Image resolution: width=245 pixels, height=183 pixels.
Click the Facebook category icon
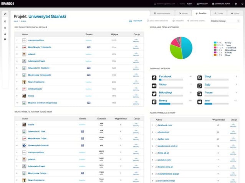click(x=154, y=78)
